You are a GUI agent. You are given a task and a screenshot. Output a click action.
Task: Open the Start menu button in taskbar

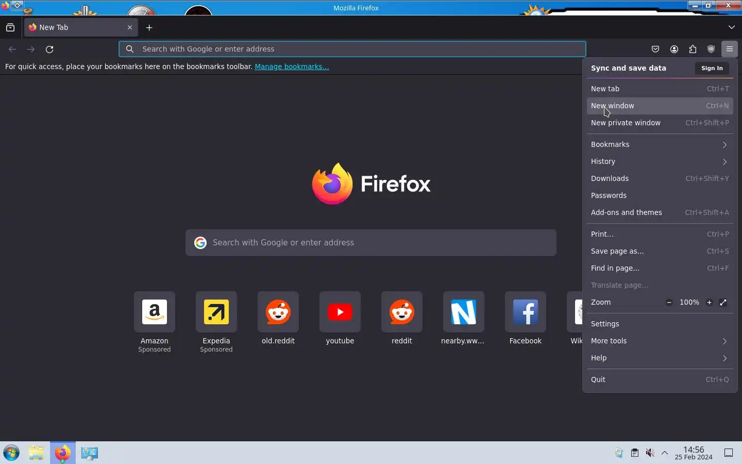[11, 453]
